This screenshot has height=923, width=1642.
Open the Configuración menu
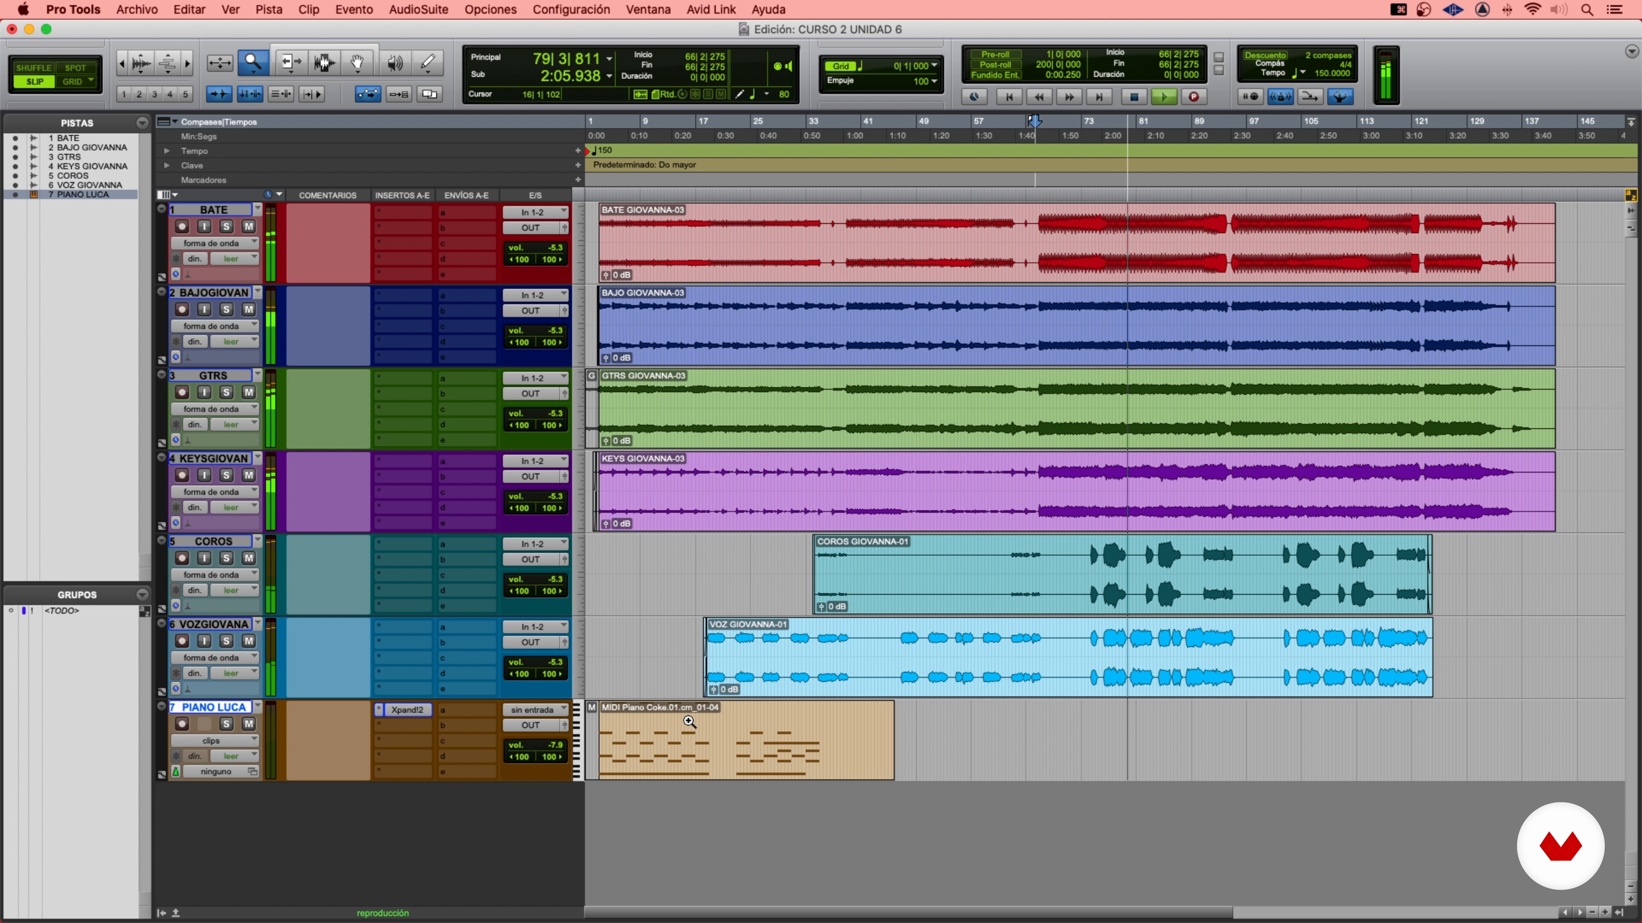click(571, 9)
